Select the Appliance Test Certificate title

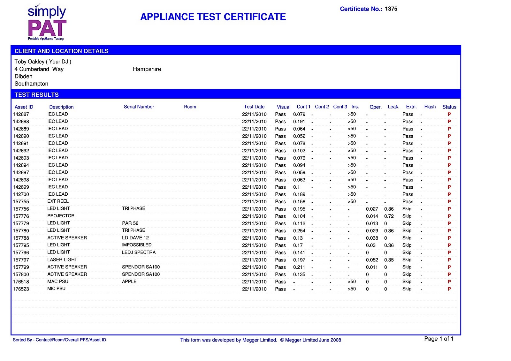tap(213, 17)
